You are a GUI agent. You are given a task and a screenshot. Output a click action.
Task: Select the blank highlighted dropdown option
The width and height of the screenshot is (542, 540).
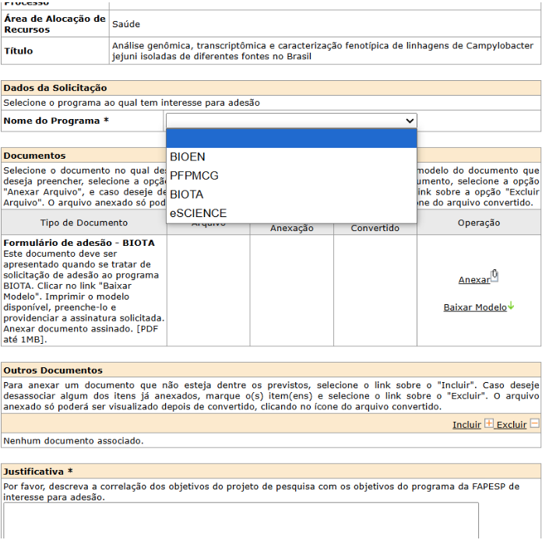[291, 139]
